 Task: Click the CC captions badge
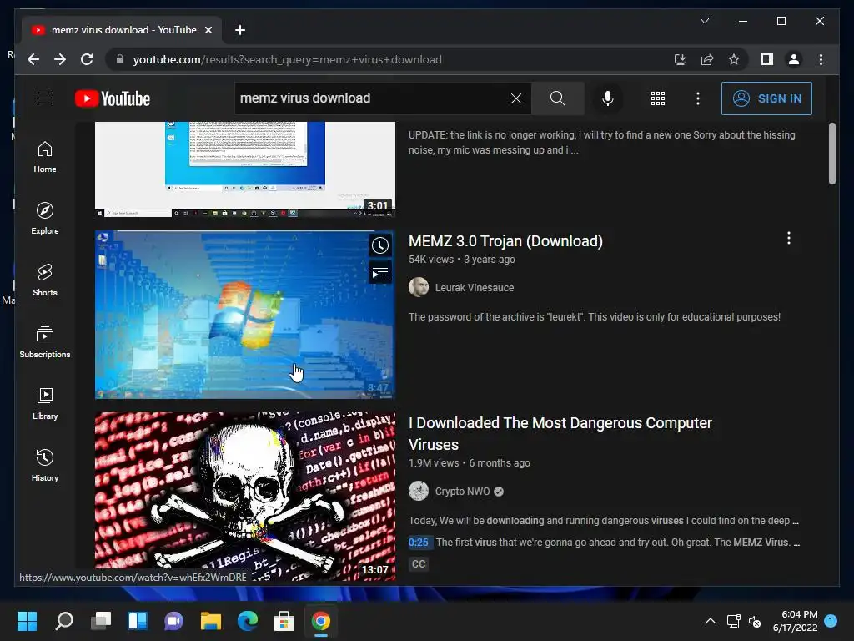[419, 563]
